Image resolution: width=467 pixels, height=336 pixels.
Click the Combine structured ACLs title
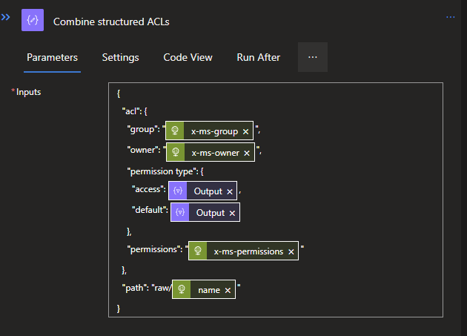point(111,22)
